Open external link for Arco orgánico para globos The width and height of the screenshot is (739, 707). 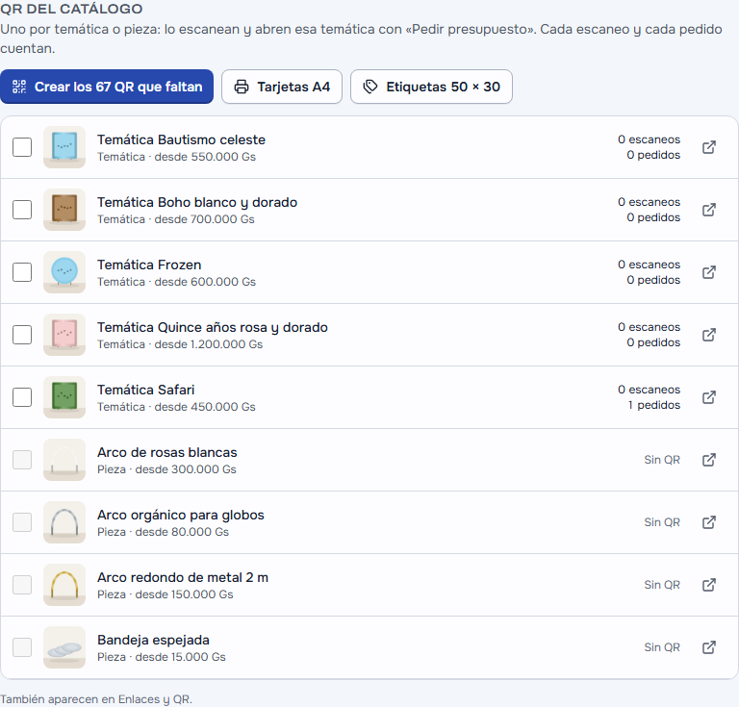(x=709, y=522)
